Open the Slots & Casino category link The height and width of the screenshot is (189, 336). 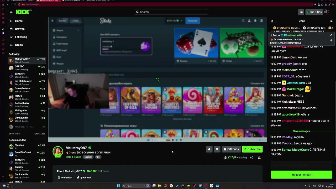click(x=73, y=157)
